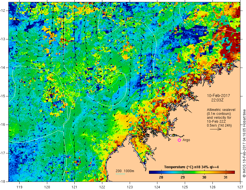Click the '10-Feb 22Z' text line
This screenshot has width=246, height=190.
point(216,122)
